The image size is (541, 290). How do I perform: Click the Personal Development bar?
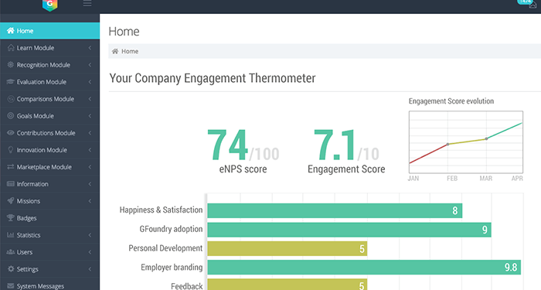click(x=287, y=248)
